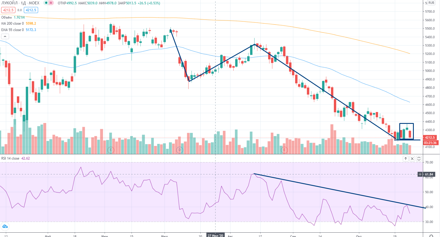This screenshot has height=237, width=440.
Task: Click the plus icon beside 61.84
Action: pos(420,174)
